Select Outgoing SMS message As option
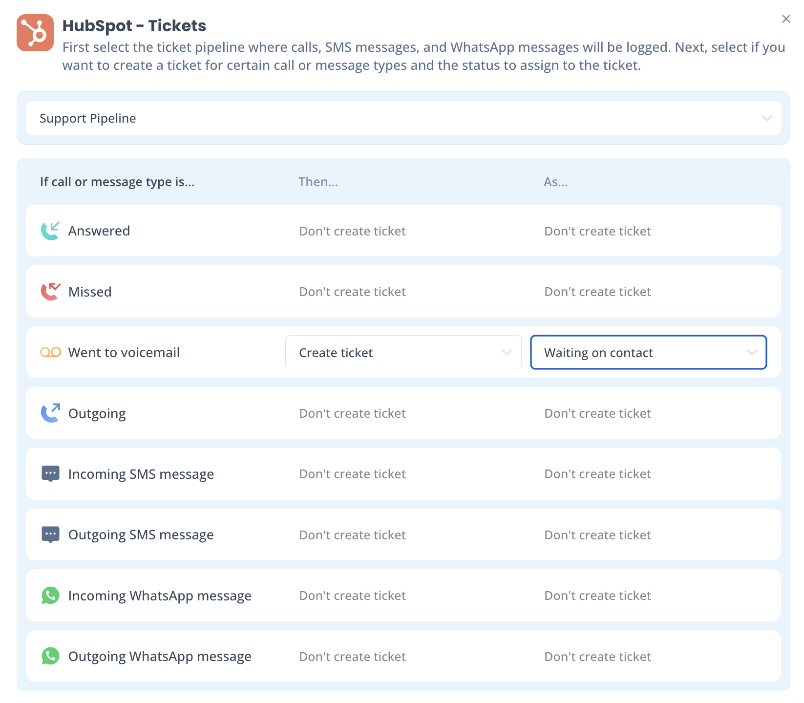 [597, 535]
